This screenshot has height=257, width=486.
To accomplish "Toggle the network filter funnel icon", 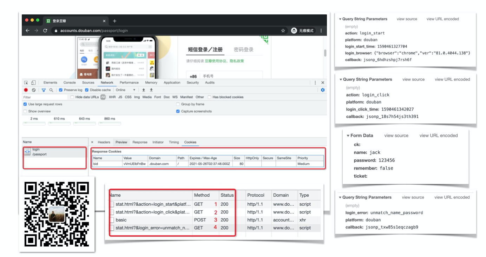I will [44, 90].
